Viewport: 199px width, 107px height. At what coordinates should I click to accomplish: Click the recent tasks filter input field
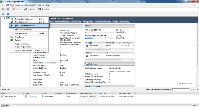(180, 90)
